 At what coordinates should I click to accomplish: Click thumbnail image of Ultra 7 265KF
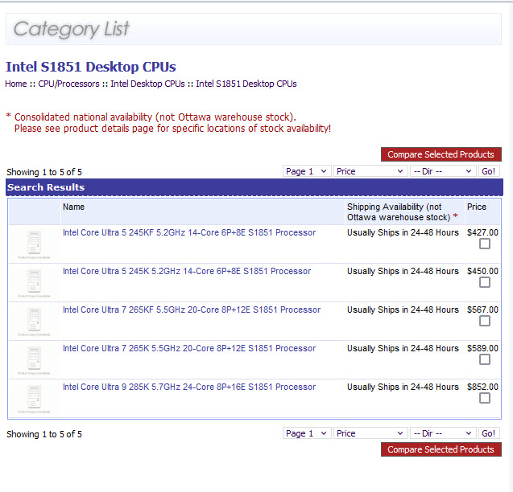click(x=34, y=322)
